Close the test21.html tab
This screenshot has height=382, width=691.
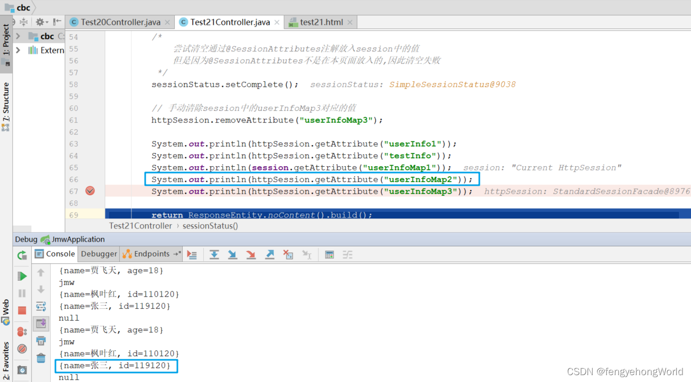click(349, 22)
